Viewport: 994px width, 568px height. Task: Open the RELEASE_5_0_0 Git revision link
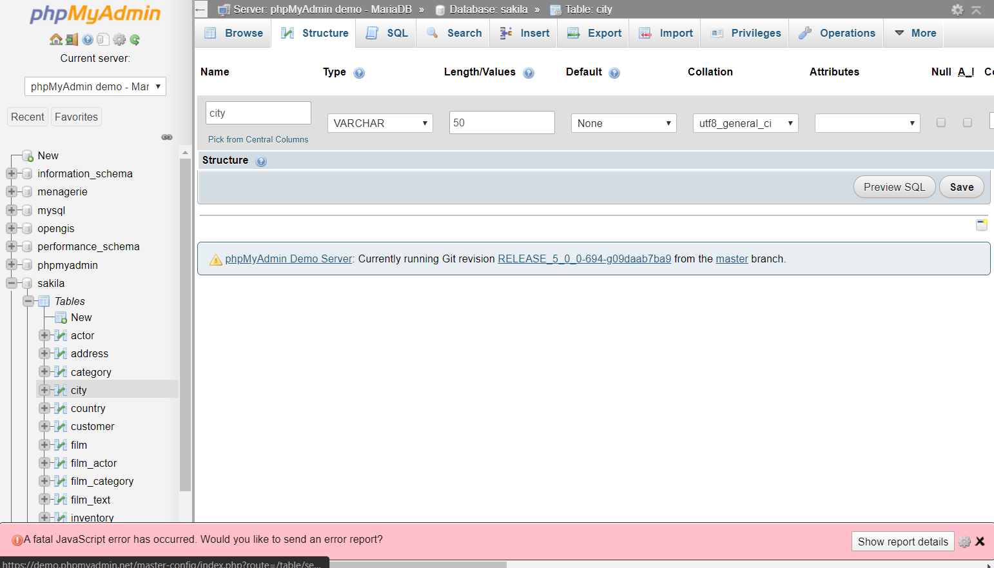[x=584, y=259]
